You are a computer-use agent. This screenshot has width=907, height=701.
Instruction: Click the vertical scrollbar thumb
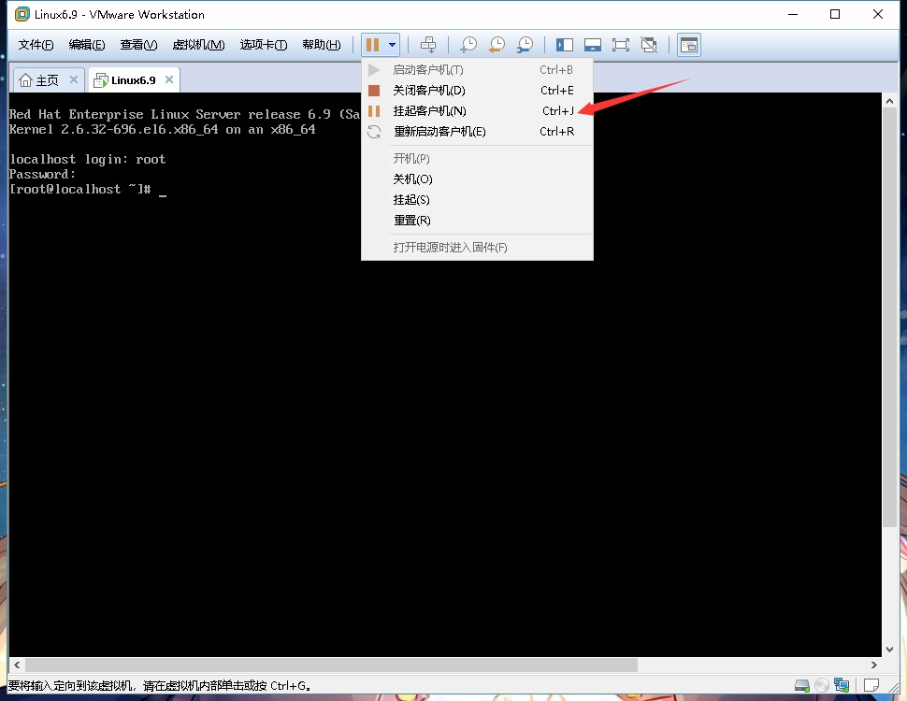point(889,317)
